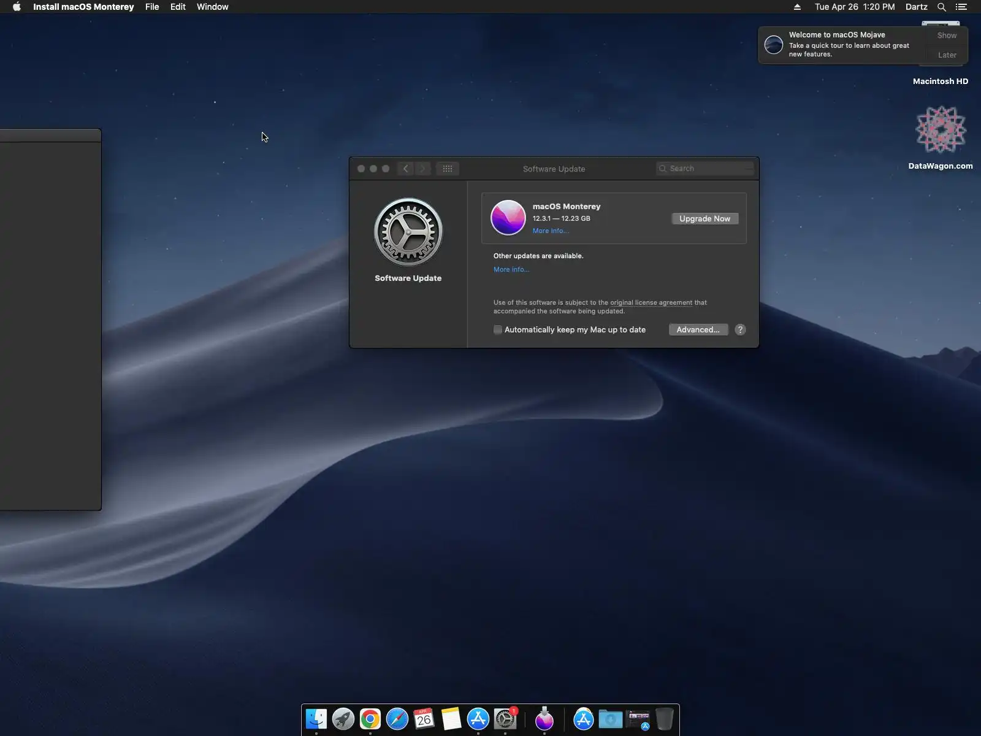Open the Install macOS Monterey app menu

[83, 7]
